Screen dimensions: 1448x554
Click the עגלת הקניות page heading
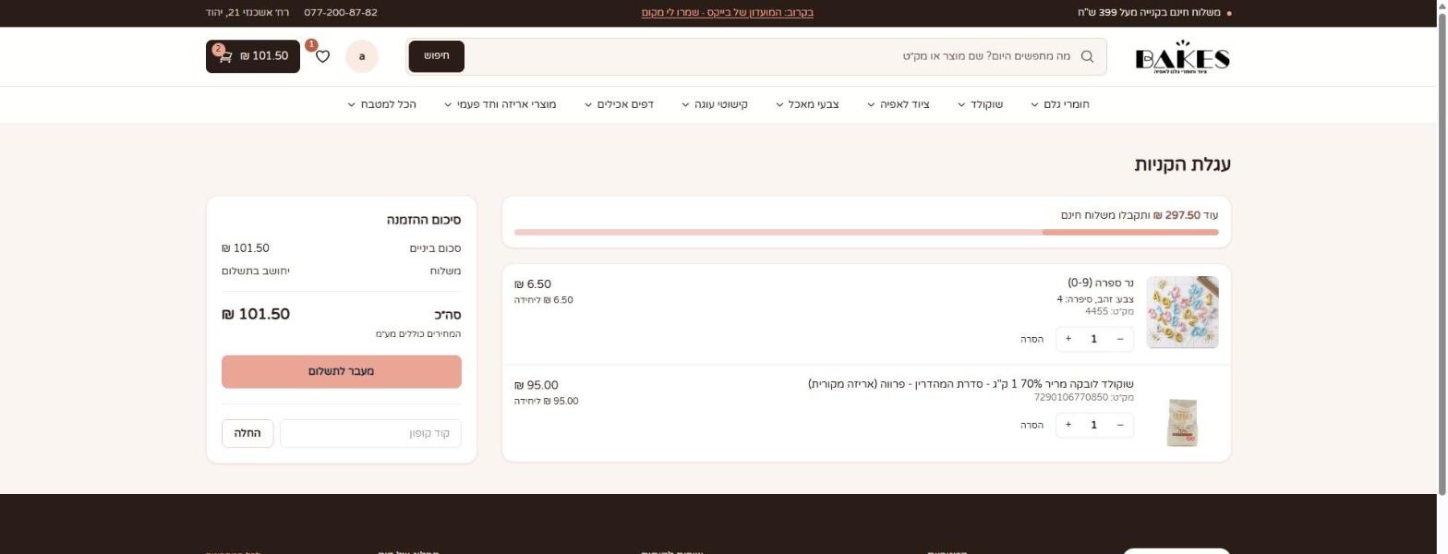(x=1183, y=164)
